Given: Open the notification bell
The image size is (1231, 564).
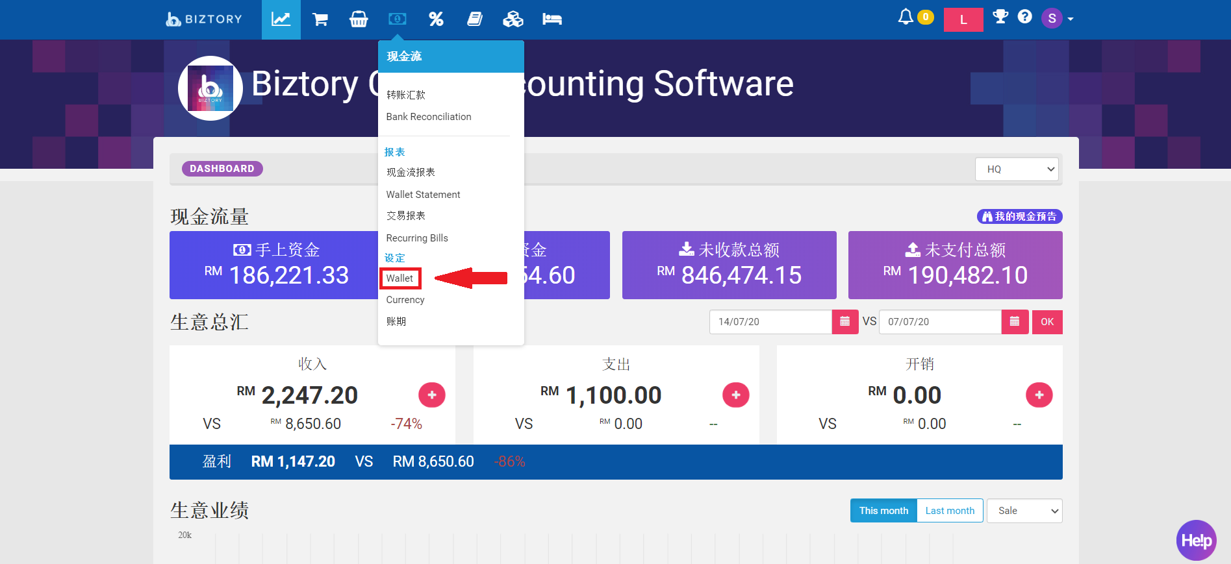Looking at the screenshot, I should click(x=906, y=17).
